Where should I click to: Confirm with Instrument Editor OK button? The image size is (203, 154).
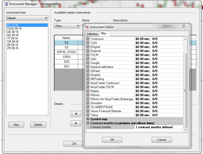[112, 140]
